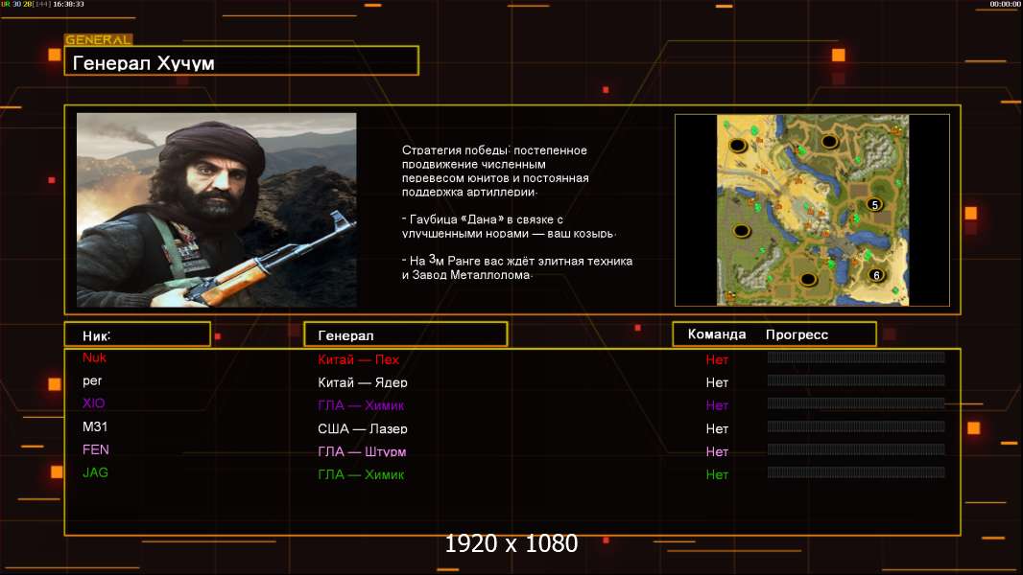Click the progress bar for player Nuk
Screen dimensions: 1023x575
coord(855,357)
